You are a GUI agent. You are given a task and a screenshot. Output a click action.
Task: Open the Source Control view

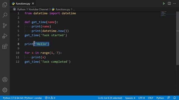pos(5,26)
